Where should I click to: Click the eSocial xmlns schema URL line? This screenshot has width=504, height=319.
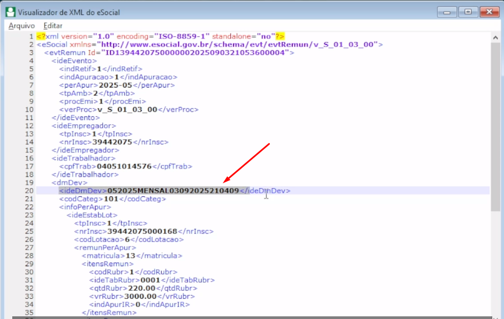pyautogui.click(x=210, y=44)
